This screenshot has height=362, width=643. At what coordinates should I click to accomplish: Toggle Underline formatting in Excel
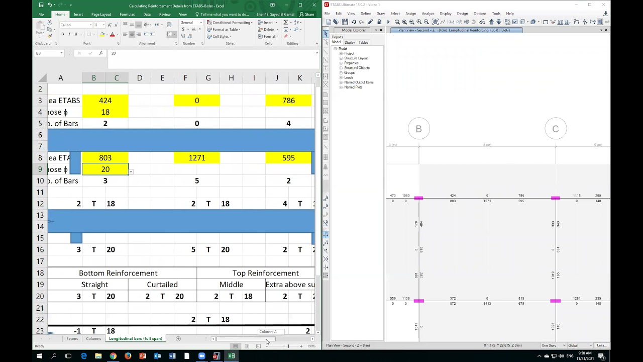(76, 34)
